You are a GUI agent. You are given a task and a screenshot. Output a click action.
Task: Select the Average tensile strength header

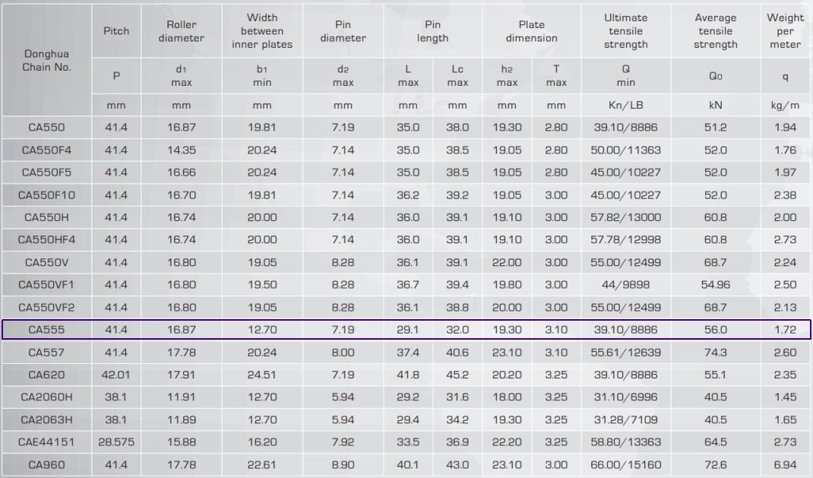coord(716,31)
